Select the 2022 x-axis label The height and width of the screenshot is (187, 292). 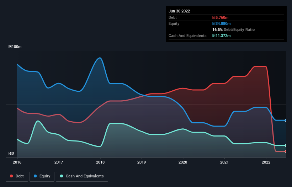pyautogui.click(x=266, y=162)
